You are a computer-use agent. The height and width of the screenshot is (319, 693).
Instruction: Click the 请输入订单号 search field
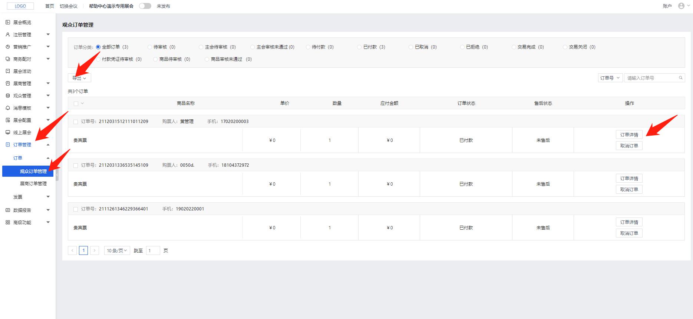click(651, 78)
